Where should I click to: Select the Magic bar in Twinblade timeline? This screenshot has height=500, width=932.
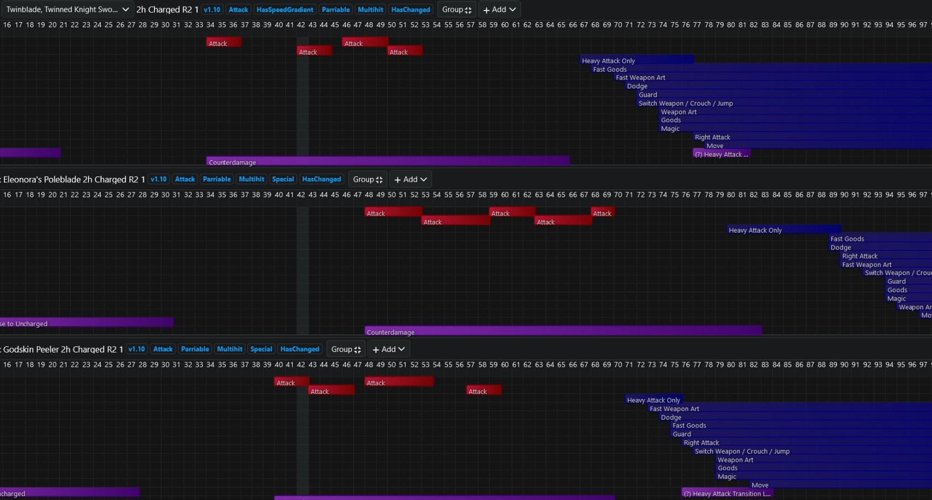coord(796,129)
